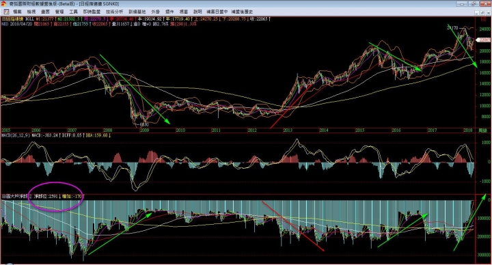Screen dimensions: 492x265
Task: Minimize the inner chart window
Action: (x=477, y=12)
